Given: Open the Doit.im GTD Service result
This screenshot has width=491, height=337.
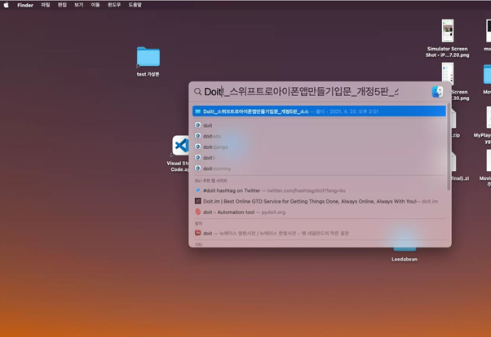Looking at the screenshot, I should pyautogui.click(x=319, y=201).
